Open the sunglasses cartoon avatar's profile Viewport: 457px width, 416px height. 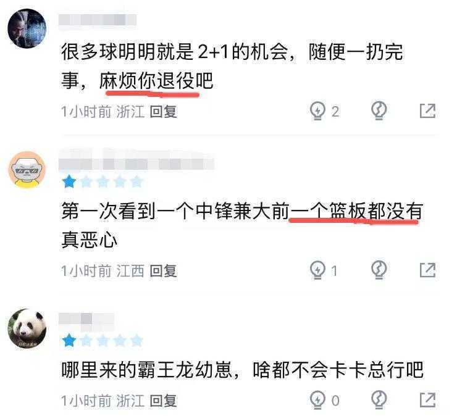coord(27,170)
